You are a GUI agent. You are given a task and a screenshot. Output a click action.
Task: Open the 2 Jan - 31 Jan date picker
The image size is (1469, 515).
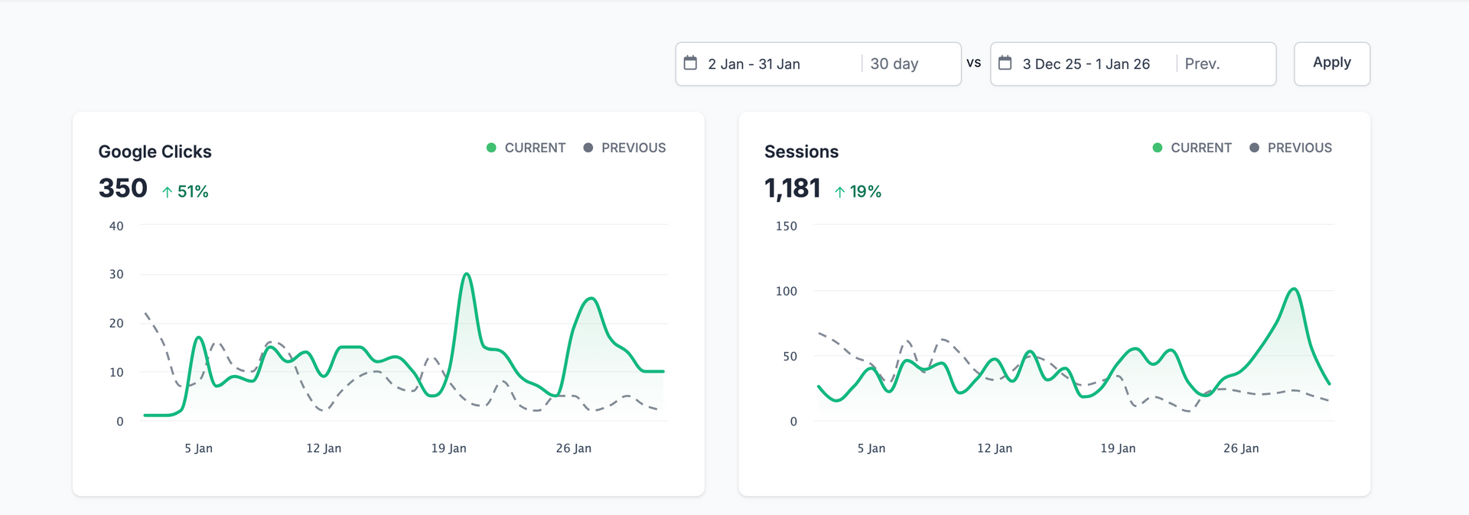[754, 64]
